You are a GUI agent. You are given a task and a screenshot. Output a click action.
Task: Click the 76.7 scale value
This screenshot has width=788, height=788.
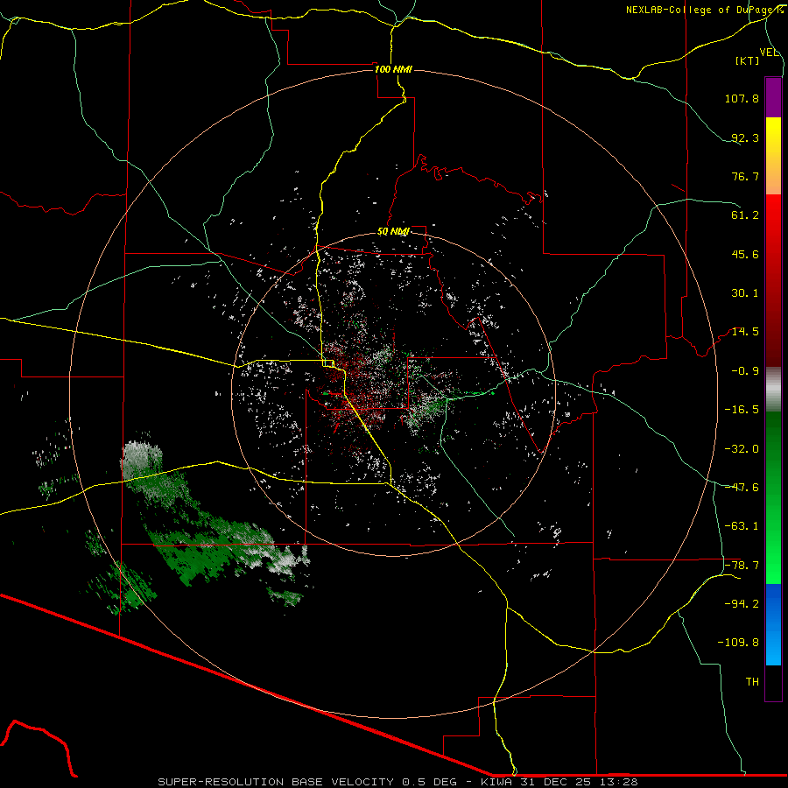[x=745, y=176]
